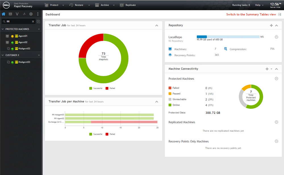Open the Settings gear icon
The height and width of the screenshot is (175, 284).
point(31,14)
